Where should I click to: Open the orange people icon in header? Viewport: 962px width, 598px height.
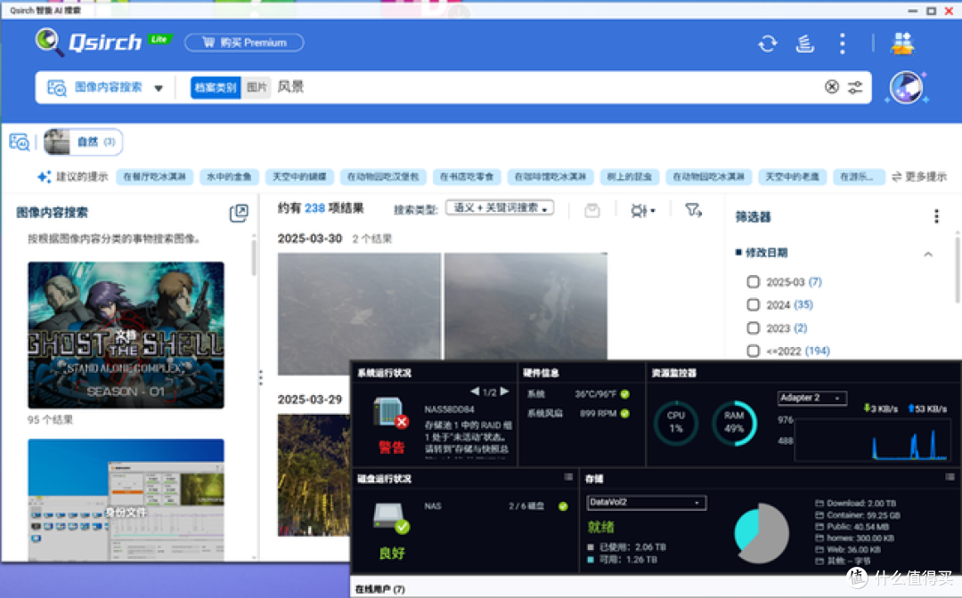tap(902, 44)
